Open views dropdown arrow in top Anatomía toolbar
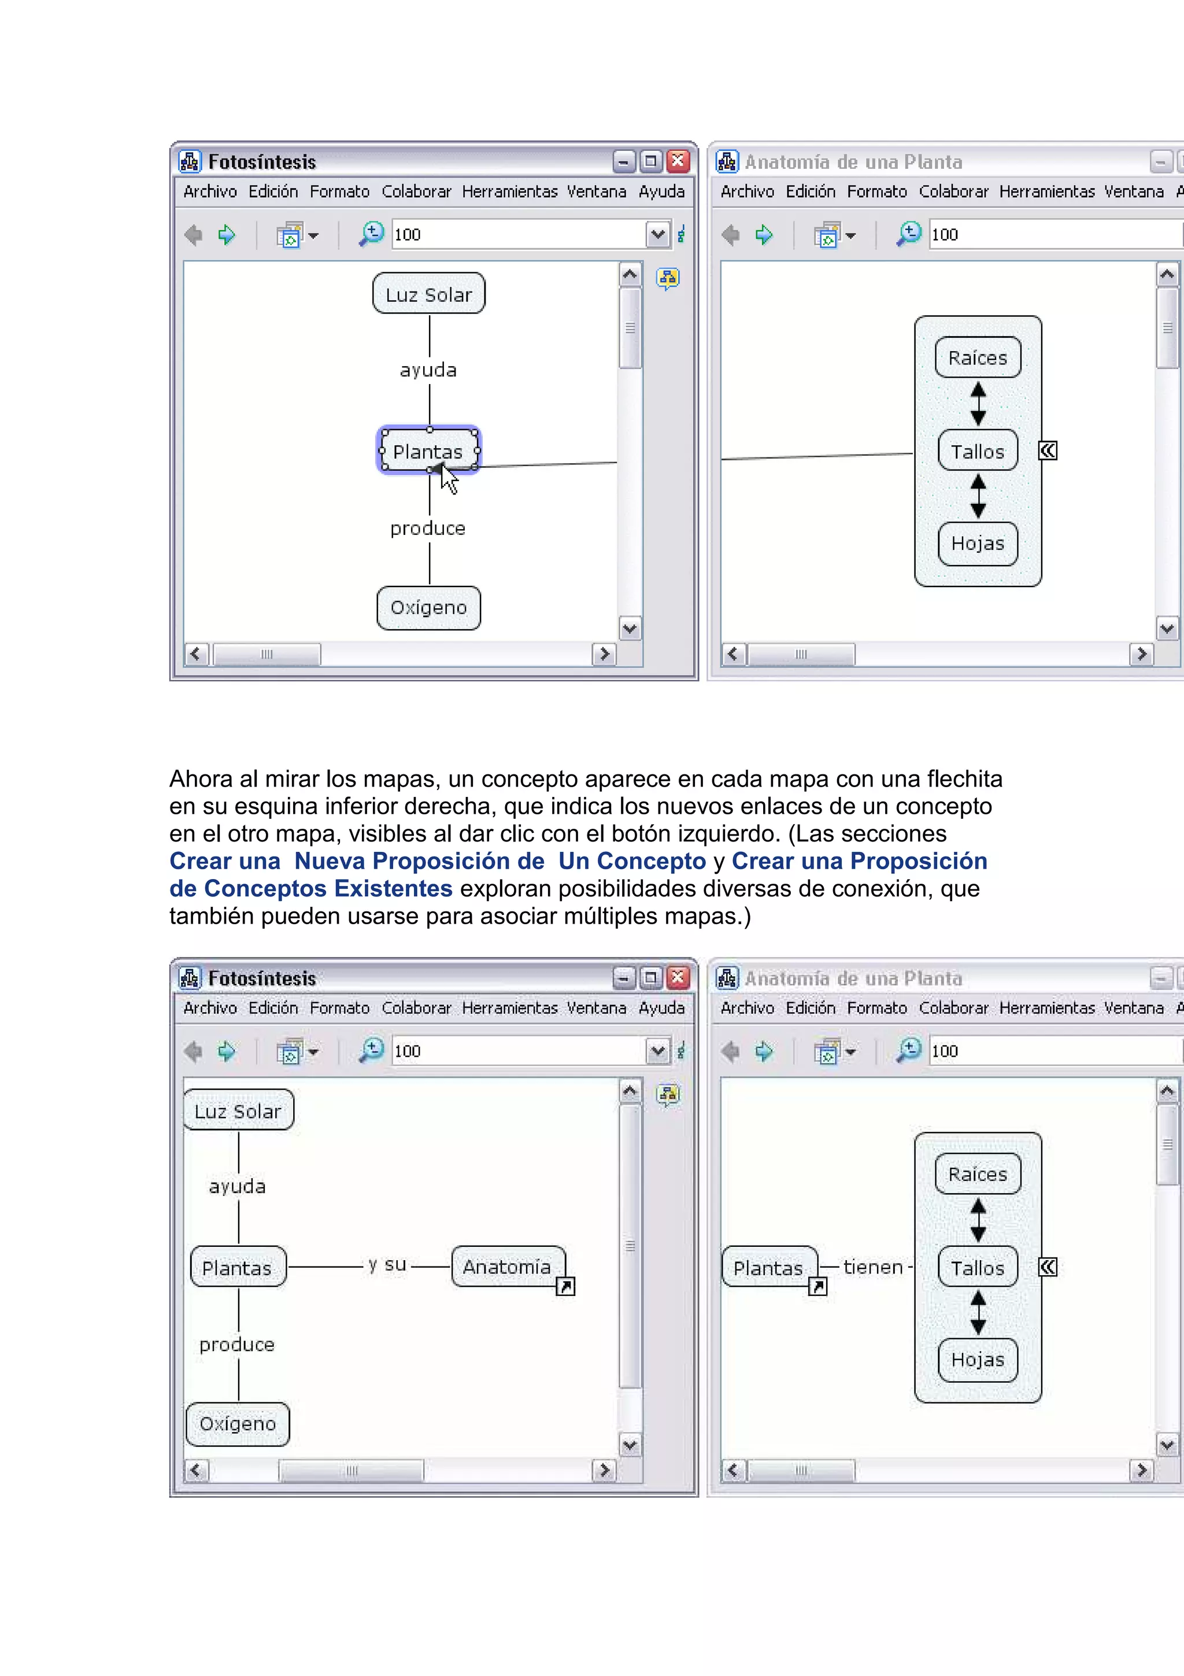 850,236
